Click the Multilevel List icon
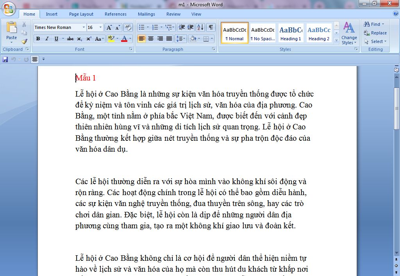 click(x=168, y=27)
